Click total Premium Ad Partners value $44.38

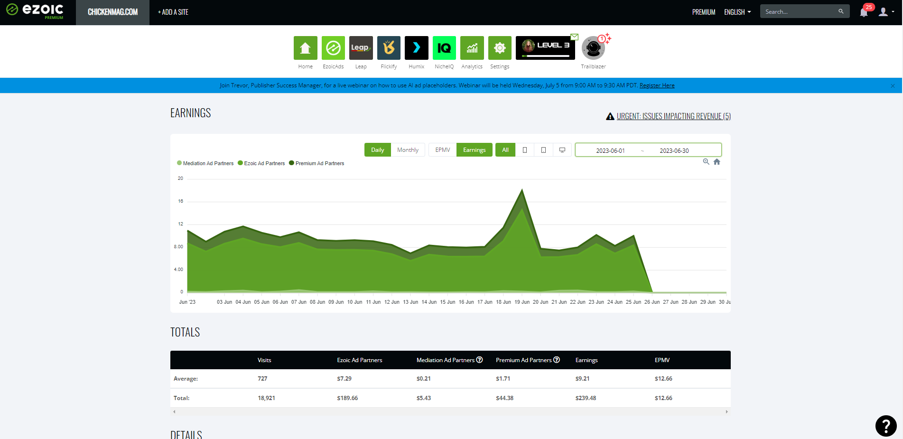[x=504, y=398]
